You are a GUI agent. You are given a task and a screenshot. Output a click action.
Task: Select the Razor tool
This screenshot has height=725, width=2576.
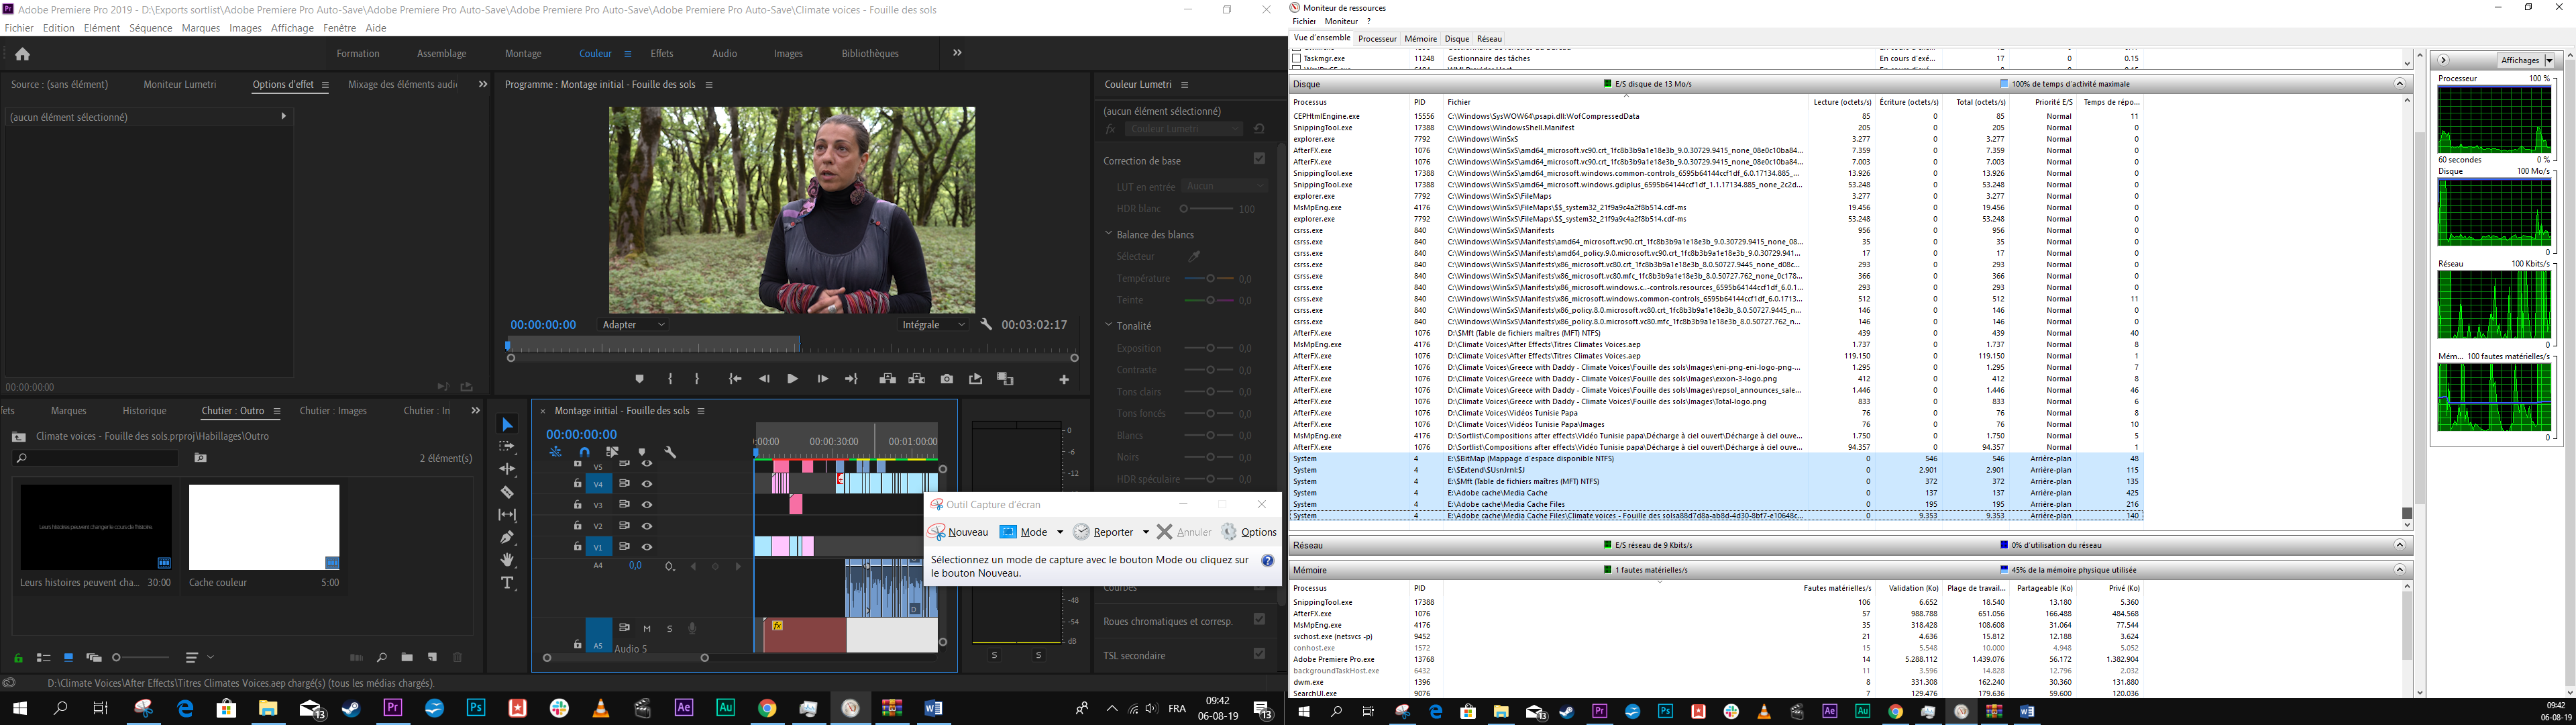pos(507,491)
